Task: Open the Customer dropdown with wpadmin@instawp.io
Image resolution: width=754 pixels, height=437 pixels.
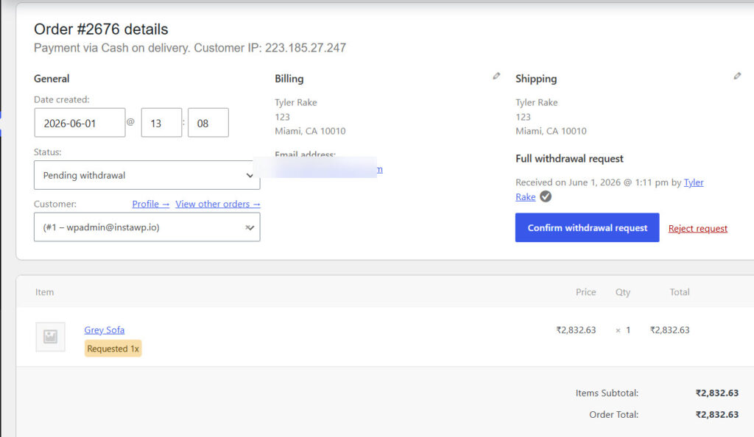Action: [x=147, y=227]
